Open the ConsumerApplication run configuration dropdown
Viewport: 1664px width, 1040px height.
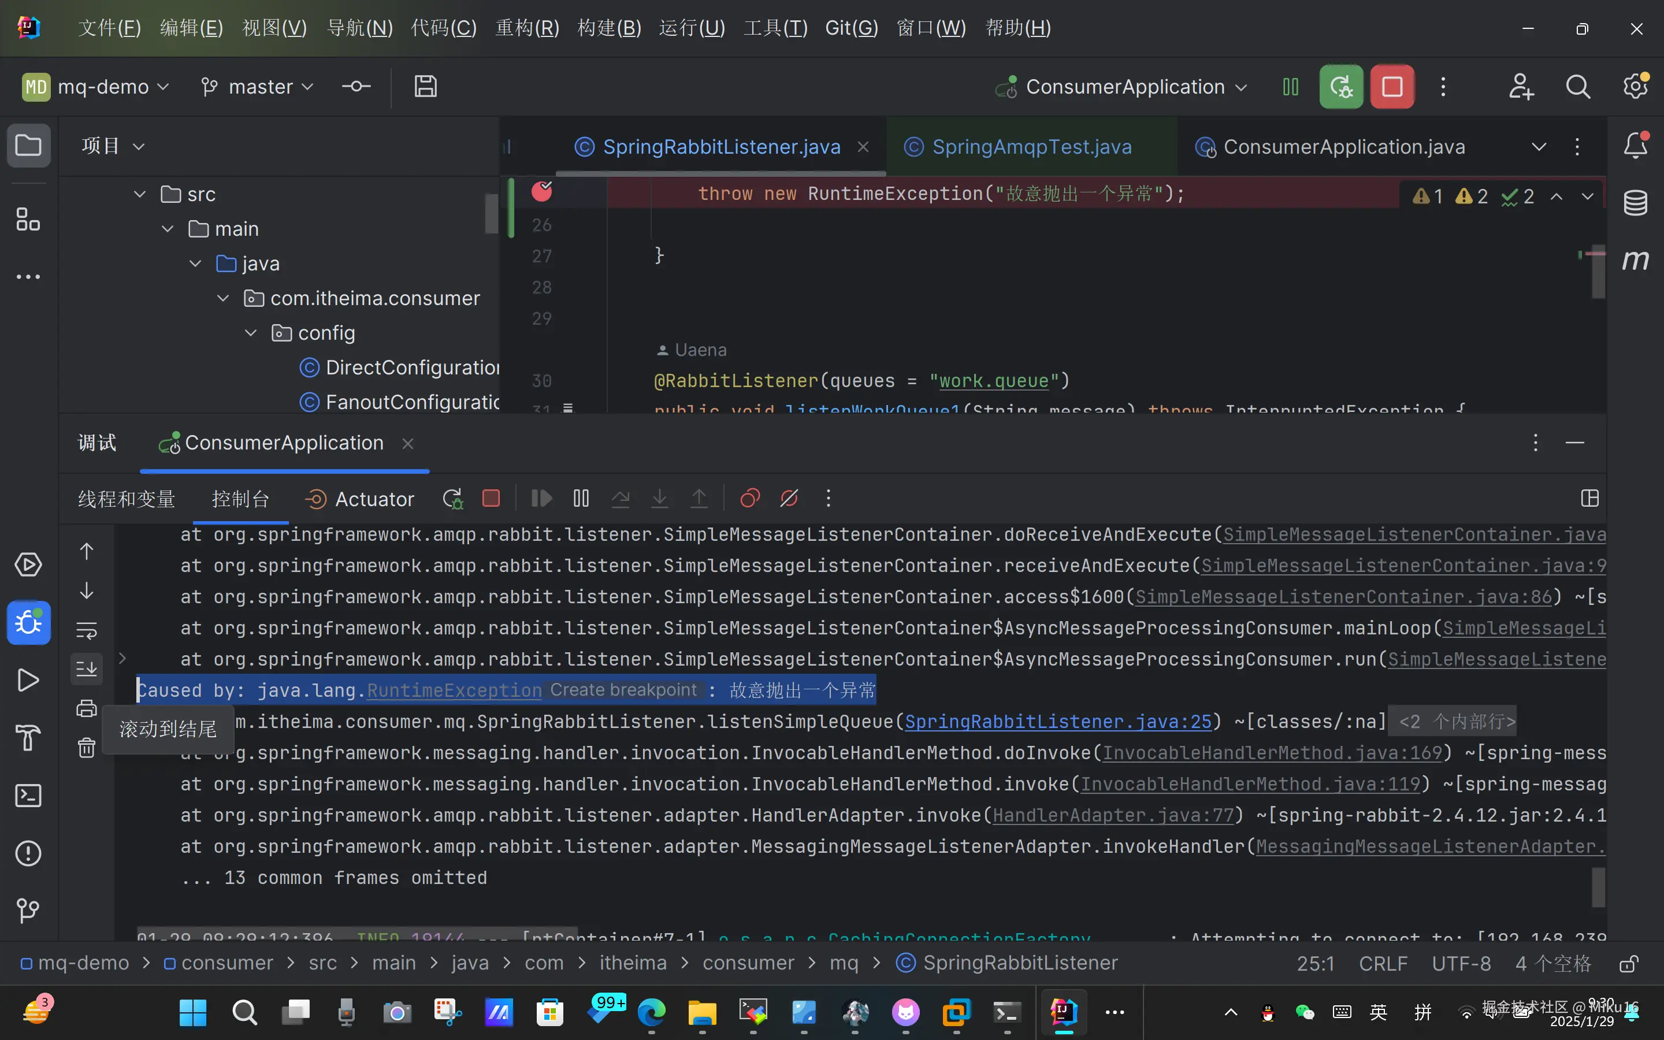point(1124,87)
